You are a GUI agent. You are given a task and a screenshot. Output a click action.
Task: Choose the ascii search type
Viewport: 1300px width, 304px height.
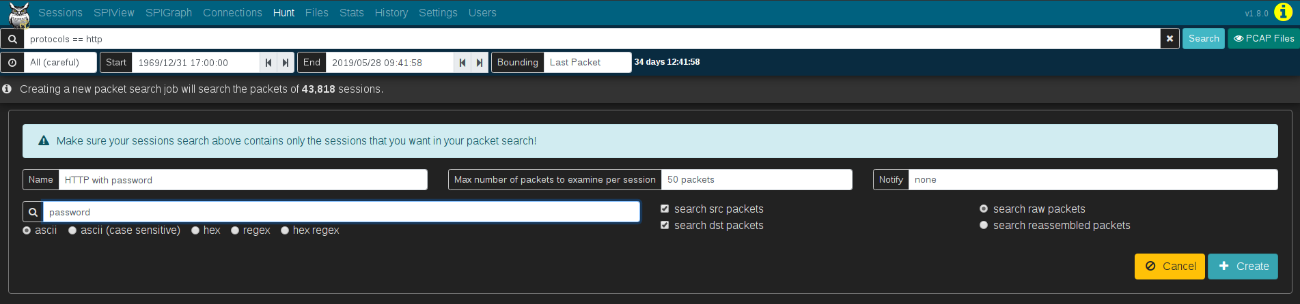(27, 230)
